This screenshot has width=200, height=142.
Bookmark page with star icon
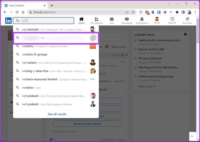pos(133,12)
